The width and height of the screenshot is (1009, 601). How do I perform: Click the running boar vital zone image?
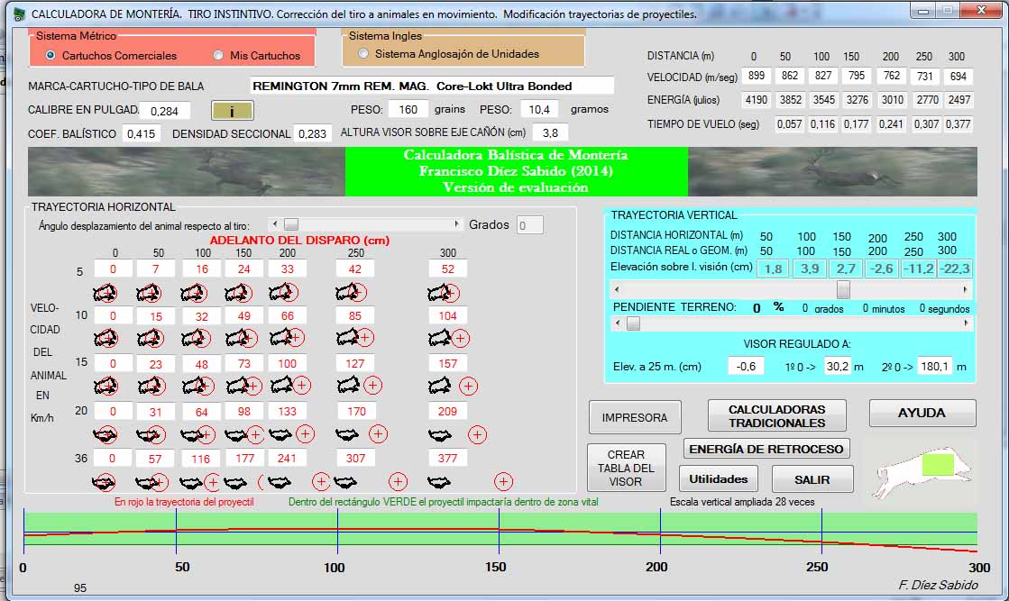pyautogui.click(x=922, y=469)
